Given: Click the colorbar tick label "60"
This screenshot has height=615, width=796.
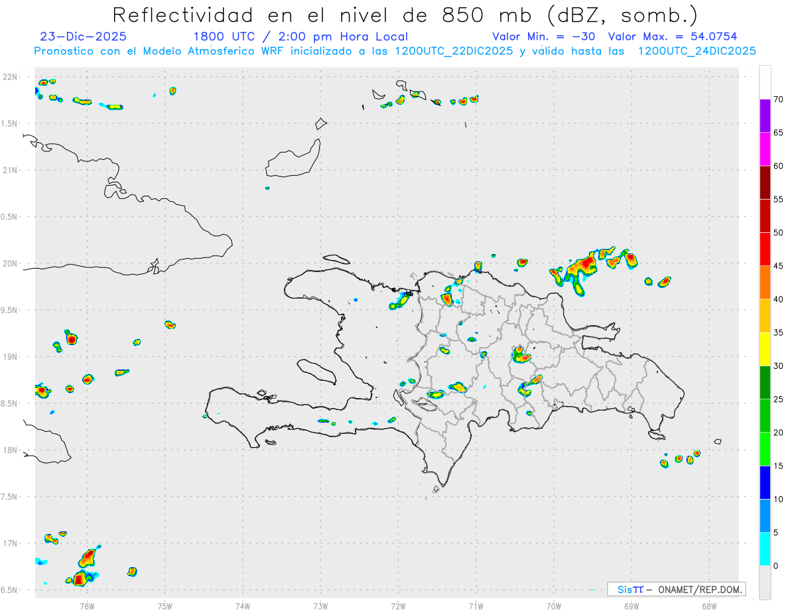Looking at the screenshot, I should 778,166.
